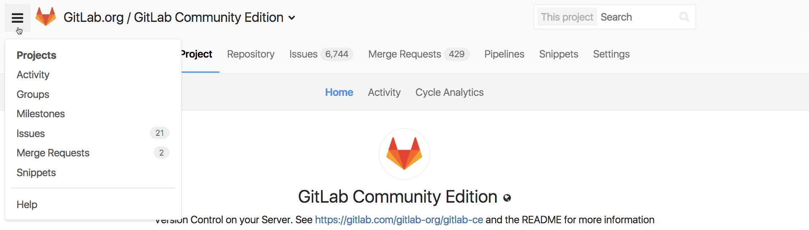The height and width of the screenshot is (230, 809).
Task: Expand the project title dropdown chevron
Action: point(292,18)
